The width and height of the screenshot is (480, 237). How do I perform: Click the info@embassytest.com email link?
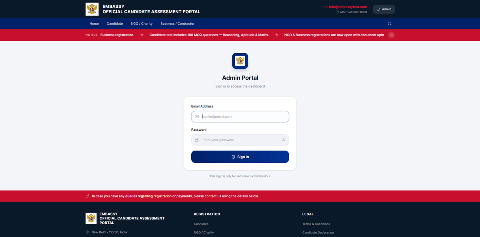[x=348, y=7]
